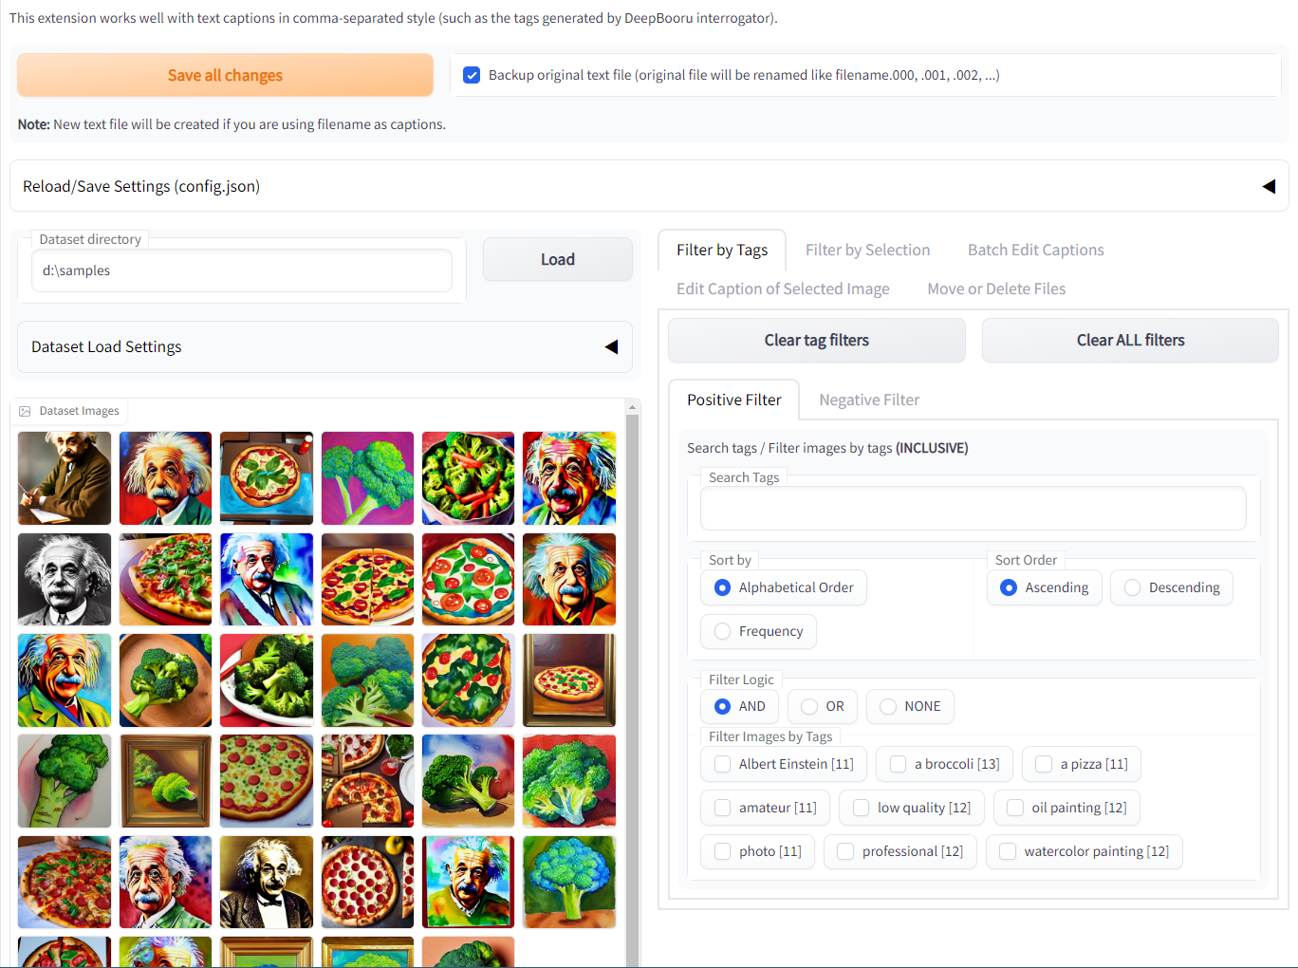Check the Albert Einstein [11] tag filter

tap(722, 764)
